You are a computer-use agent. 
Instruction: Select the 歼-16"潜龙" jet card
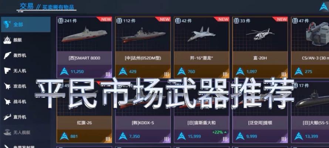[201, 47]
